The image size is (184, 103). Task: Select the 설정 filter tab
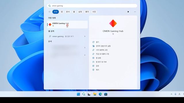(x=80, y=12)
